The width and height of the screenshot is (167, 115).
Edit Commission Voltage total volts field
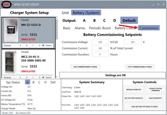[x=133, y=42]
